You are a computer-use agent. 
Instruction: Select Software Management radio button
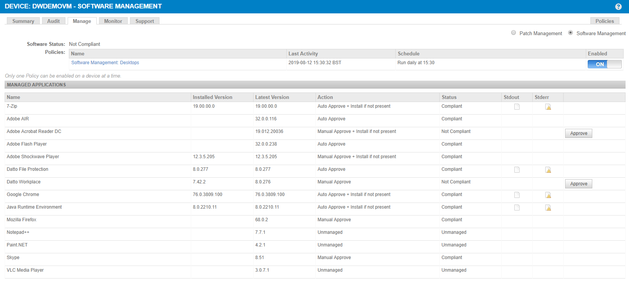570,33
